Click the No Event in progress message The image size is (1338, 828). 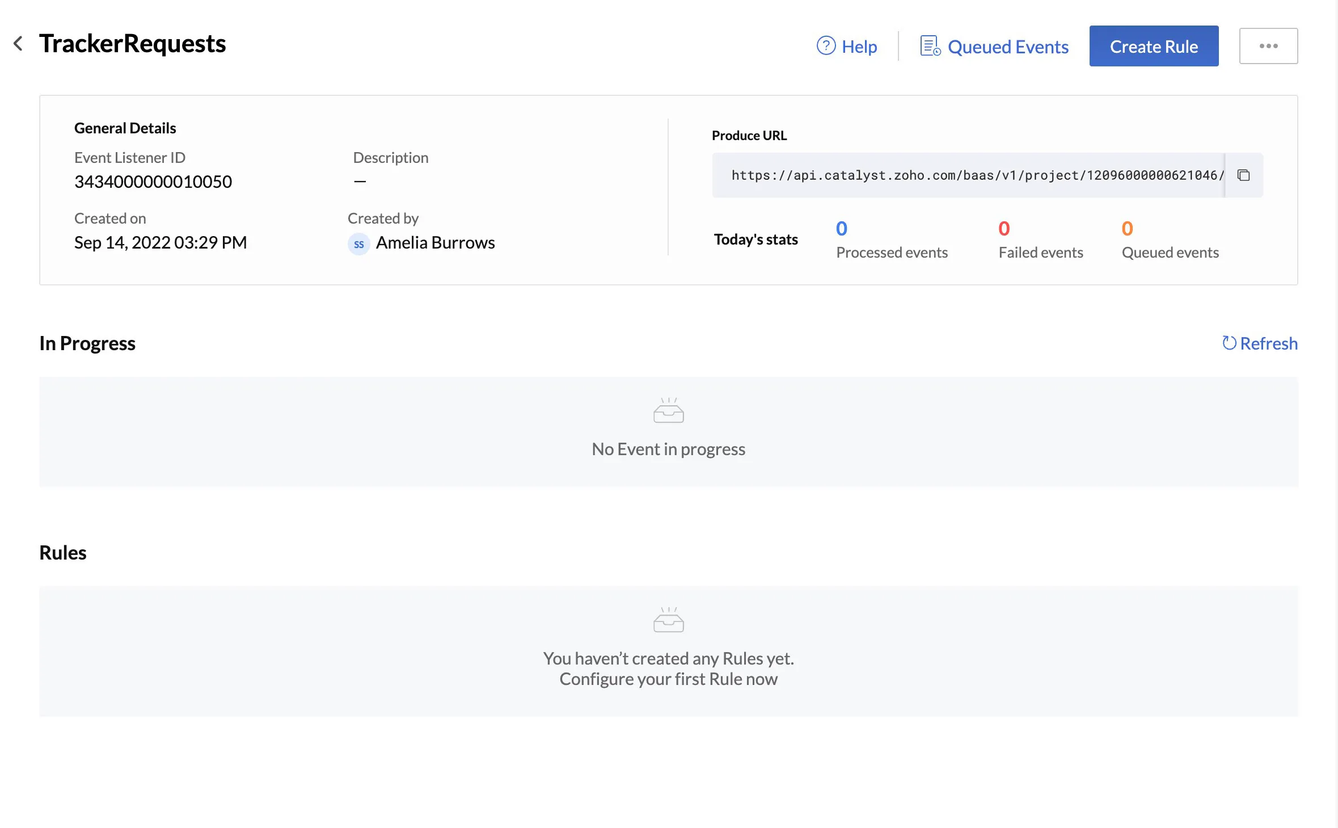click(x=668, y=449)
